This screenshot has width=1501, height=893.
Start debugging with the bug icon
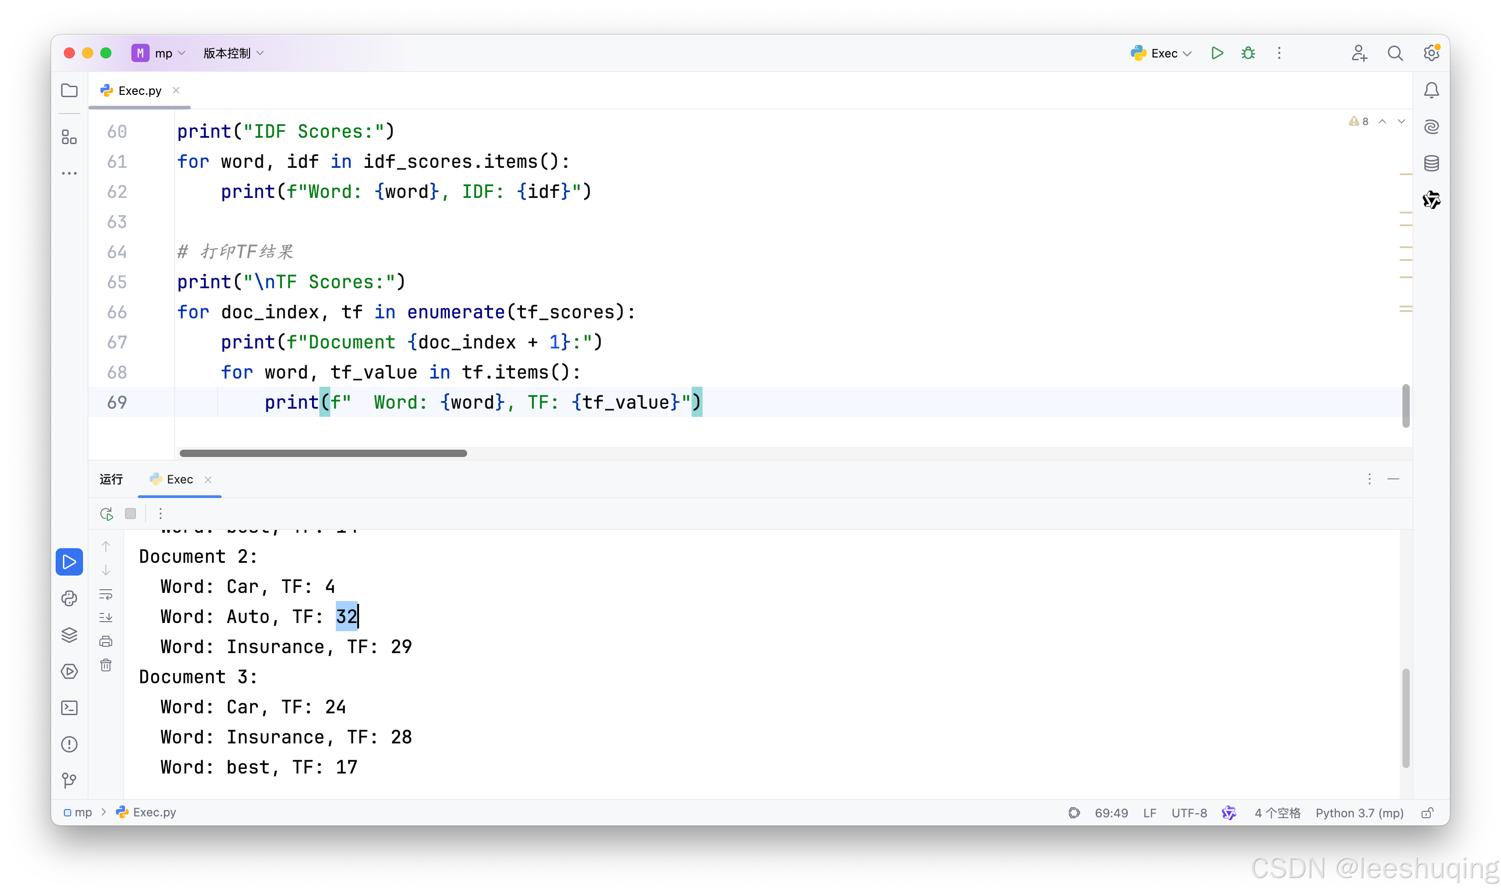(1248, 53)
